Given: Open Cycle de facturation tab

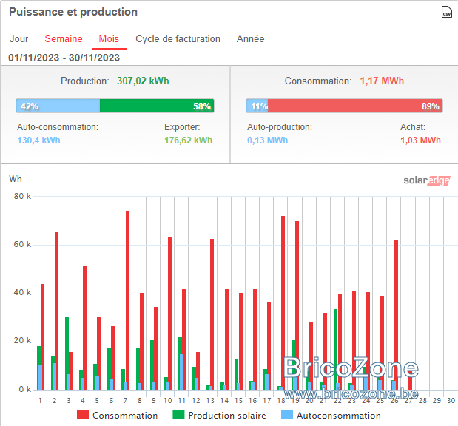Looking at the screenshot, I should [x=178, y=39].
